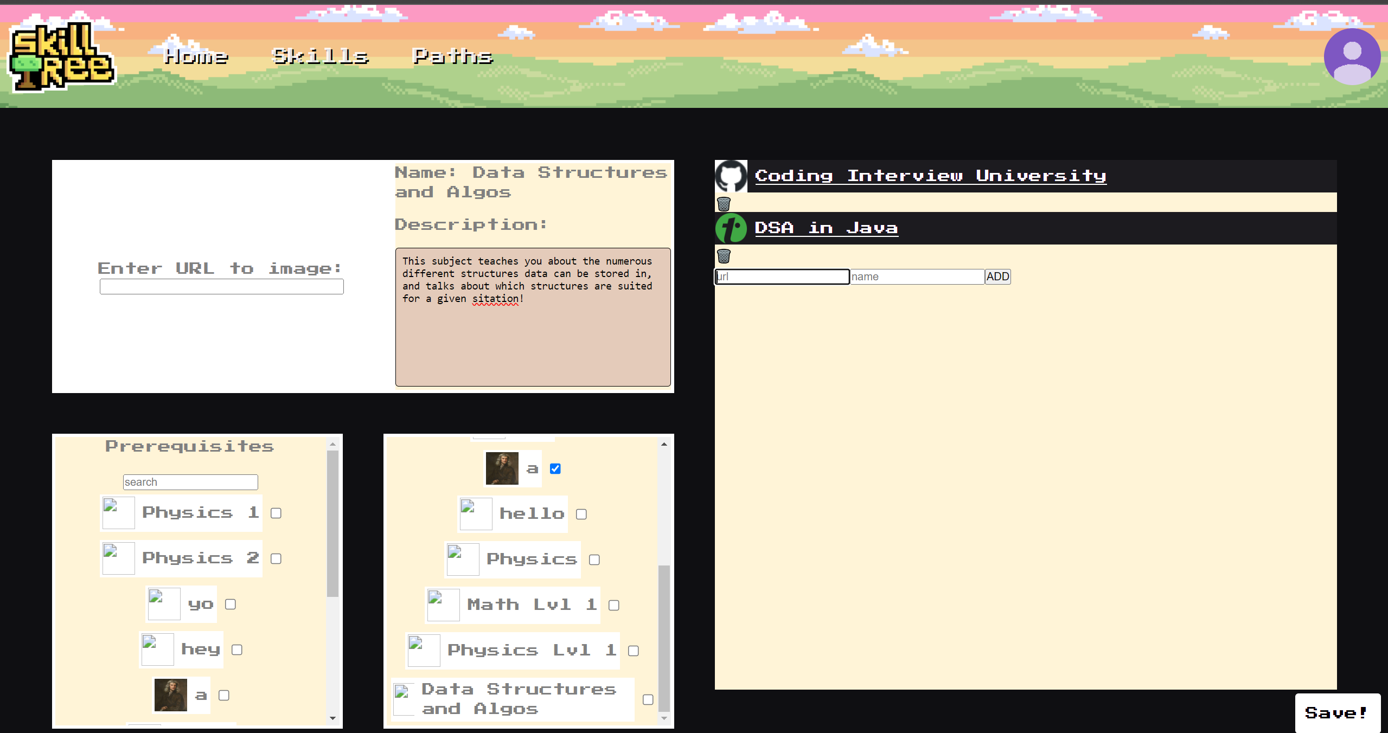Click GitHub icon beside Coding Interview University
Screen dimensions: 1388x733
(731, 176)
